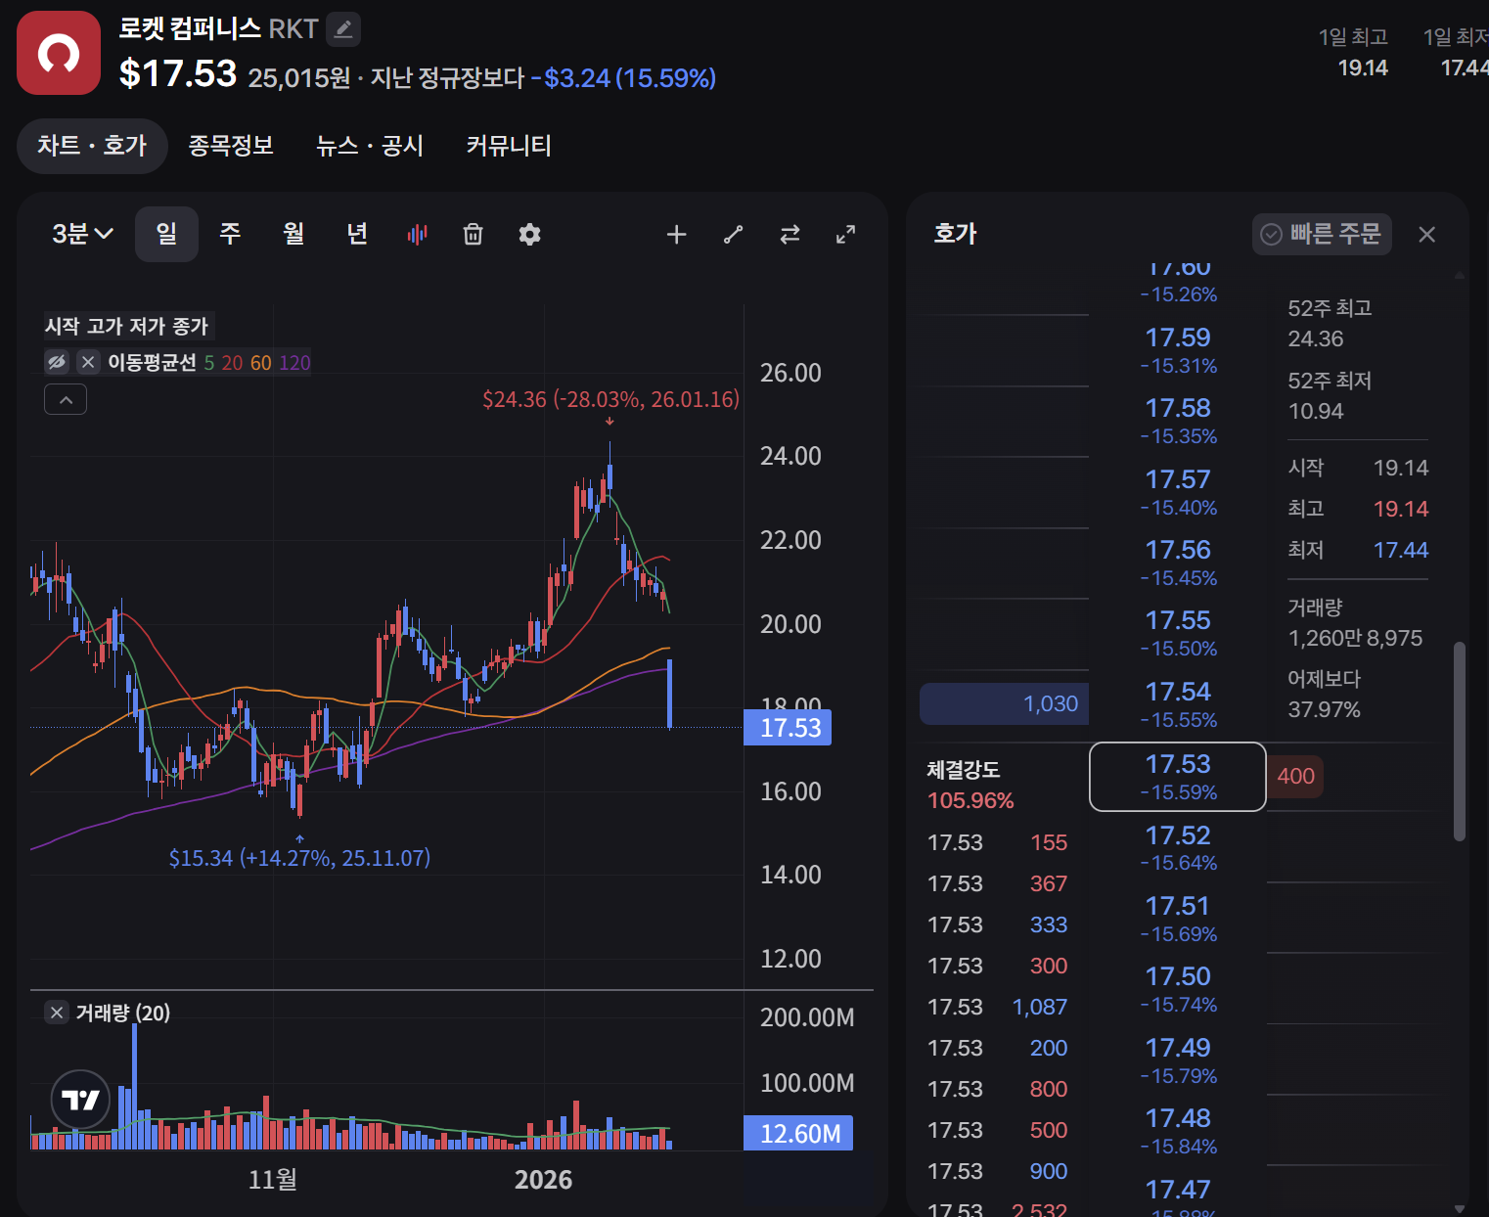Select the current 17.53 price box
This screenshot has height=1217, width=1489.
pyautogui.click(x=1178, y=777)
